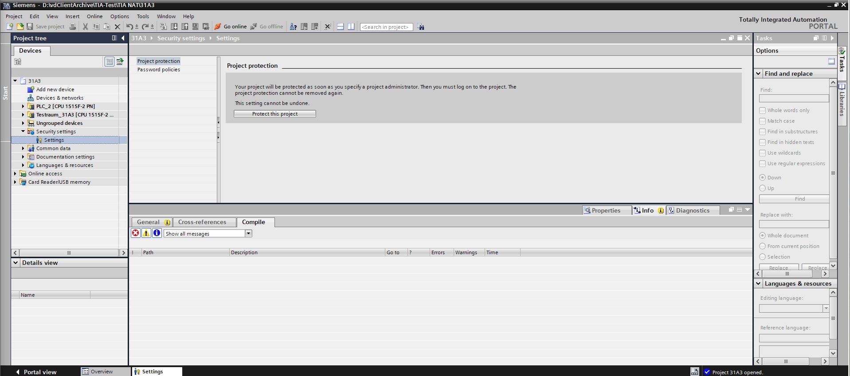Select the Up search direction radio
The height and width of the screenshot is (376, 850).
[763, 188]
